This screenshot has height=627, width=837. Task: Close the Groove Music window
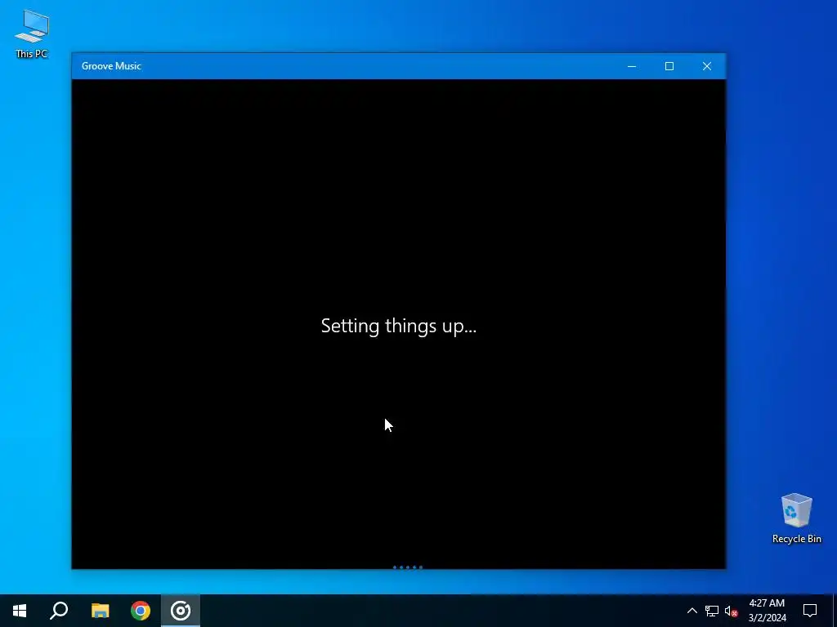[x=707, y=66]
